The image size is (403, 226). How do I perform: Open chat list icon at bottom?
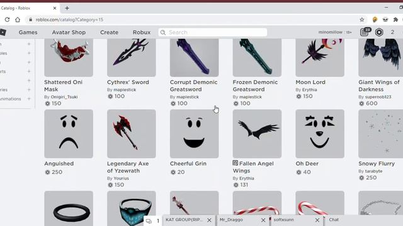click(149, 220)
